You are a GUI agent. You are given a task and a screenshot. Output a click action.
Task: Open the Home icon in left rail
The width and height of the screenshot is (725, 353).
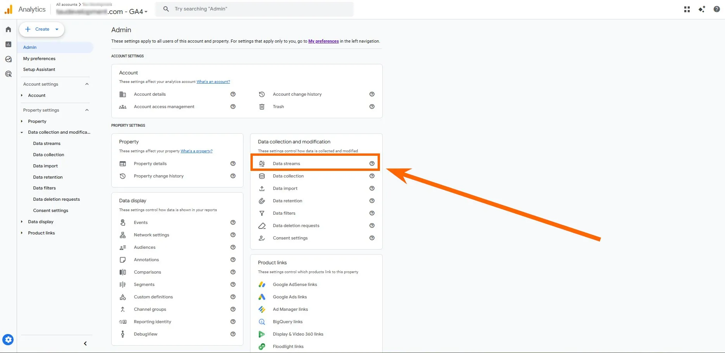click(8, 29)
